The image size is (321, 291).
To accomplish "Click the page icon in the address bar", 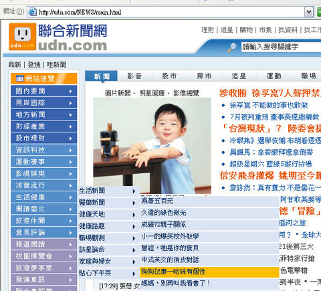I will click(x=33, y=11).
